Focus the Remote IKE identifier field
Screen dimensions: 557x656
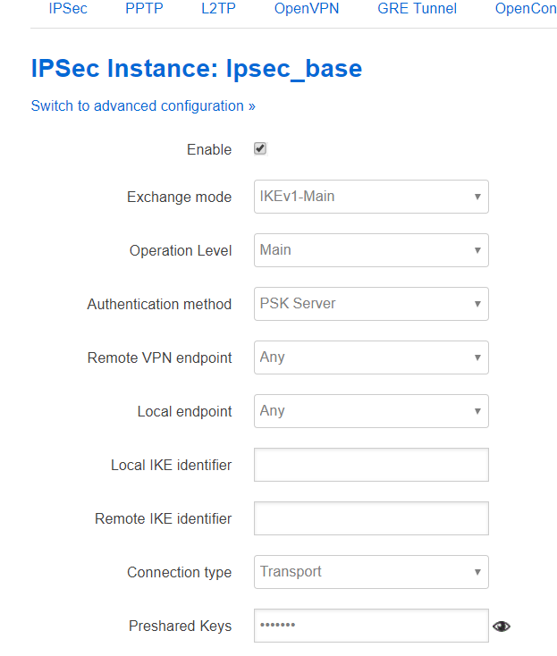pos(371,518)
